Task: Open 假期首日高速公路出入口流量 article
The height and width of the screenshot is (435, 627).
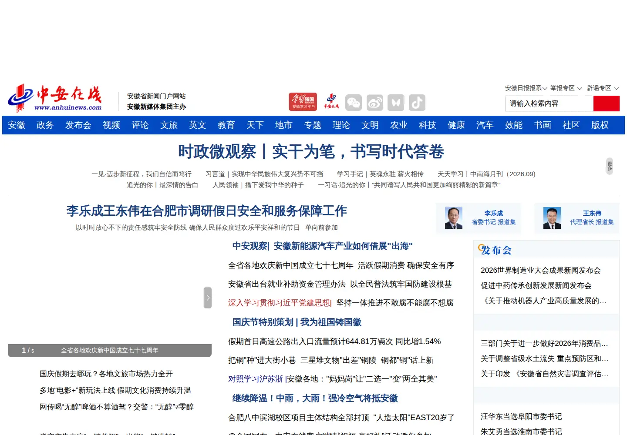Action: pos(334,341)
